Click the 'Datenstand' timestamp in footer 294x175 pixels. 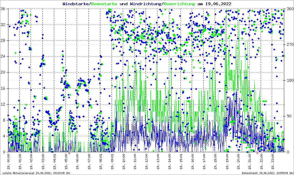266,173
